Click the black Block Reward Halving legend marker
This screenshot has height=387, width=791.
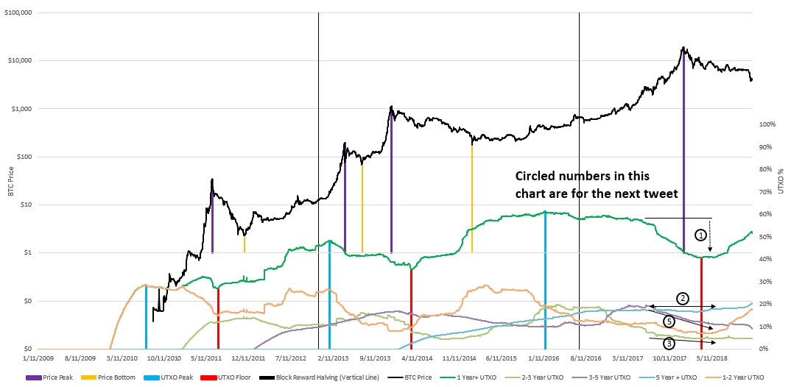[x=265, y=377]
